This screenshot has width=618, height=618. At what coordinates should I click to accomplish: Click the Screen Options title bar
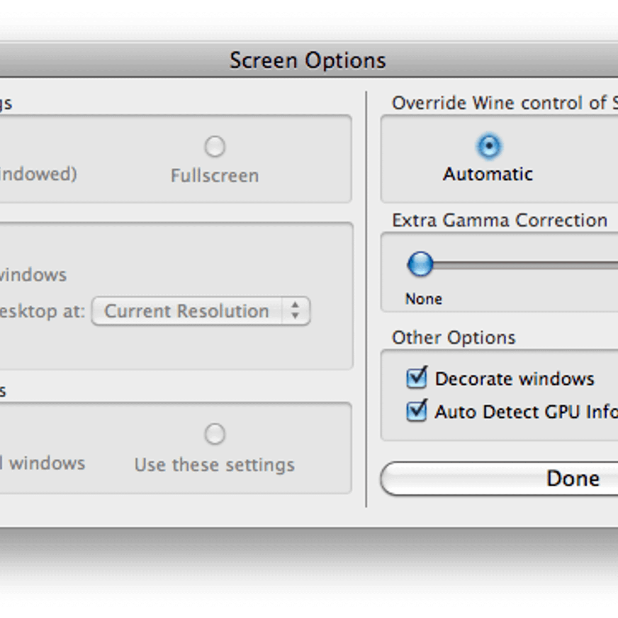coord(308,60)
